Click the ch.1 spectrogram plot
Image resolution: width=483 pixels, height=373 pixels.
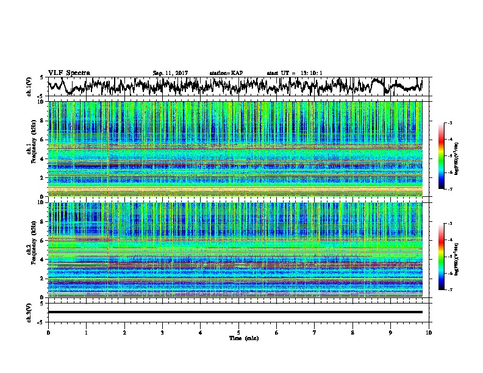coord(235,149)
